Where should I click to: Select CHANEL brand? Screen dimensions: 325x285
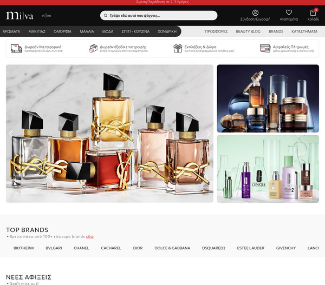(x=81, y=248)
